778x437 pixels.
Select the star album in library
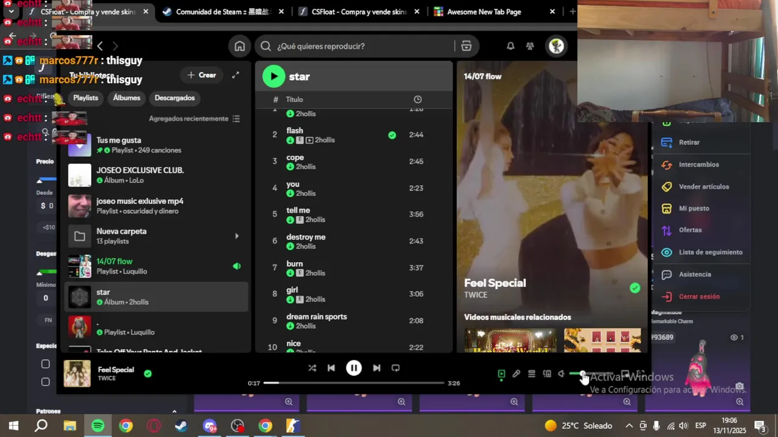pyautogui.click(x=156, y=297)
